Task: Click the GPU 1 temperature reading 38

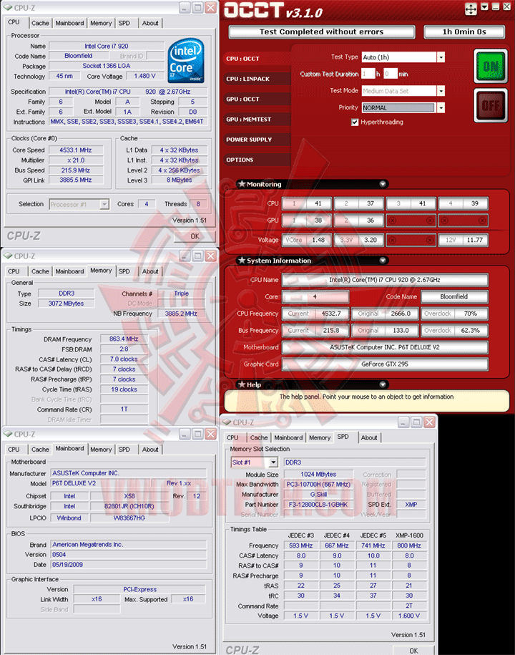Action: pos(307,220)
